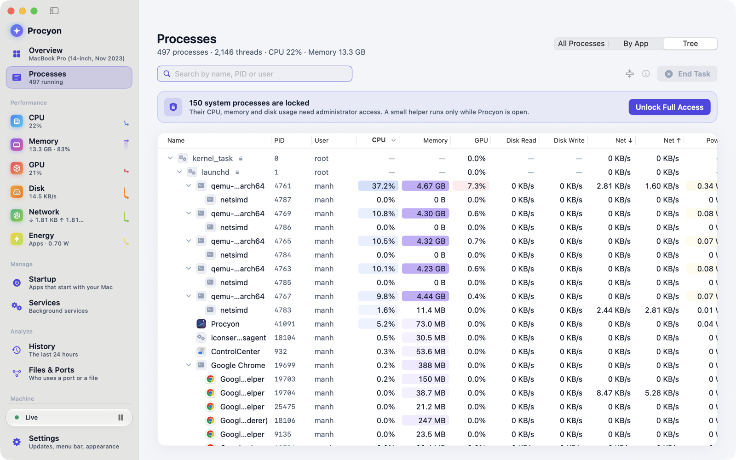This screenshot has height=460, width=736.
Task: Open the Energy bolt icon
Action: point(17,239)
